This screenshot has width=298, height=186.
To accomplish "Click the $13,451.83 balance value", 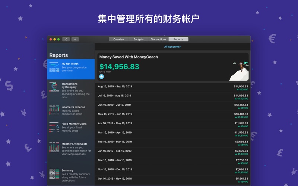I will [x=241, y=105].
